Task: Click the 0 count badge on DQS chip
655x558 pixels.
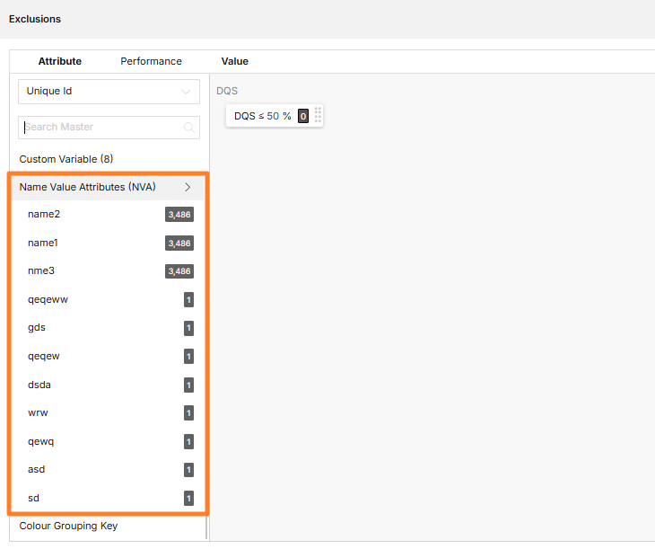Action: (x=303, y=116)
